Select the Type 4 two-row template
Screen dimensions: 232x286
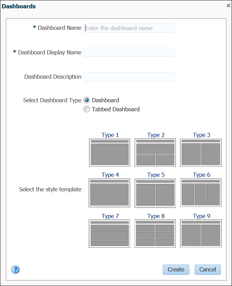coord(109,193)
